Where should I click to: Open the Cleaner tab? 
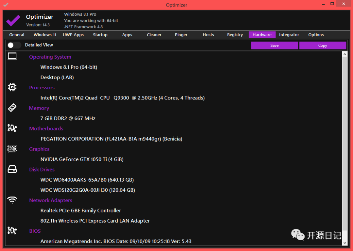click(154, 35)
